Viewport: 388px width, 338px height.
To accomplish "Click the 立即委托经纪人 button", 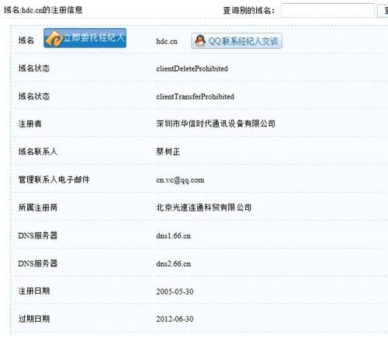I will 85,38.
